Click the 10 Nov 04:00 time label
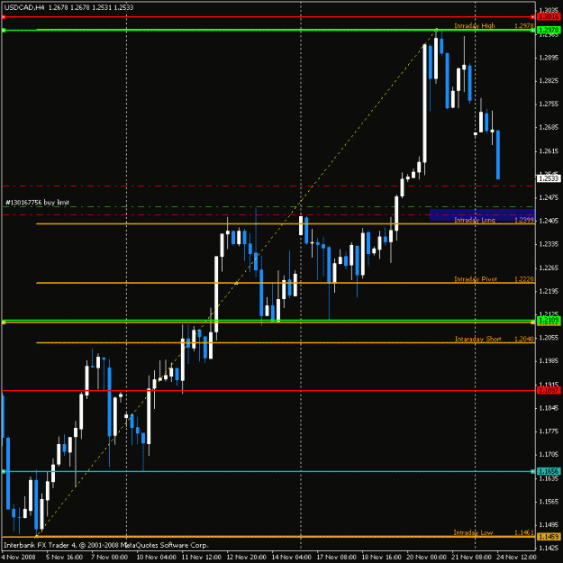Image resolution: width=563 pixels, height=563 pixels. pos(156,557)
